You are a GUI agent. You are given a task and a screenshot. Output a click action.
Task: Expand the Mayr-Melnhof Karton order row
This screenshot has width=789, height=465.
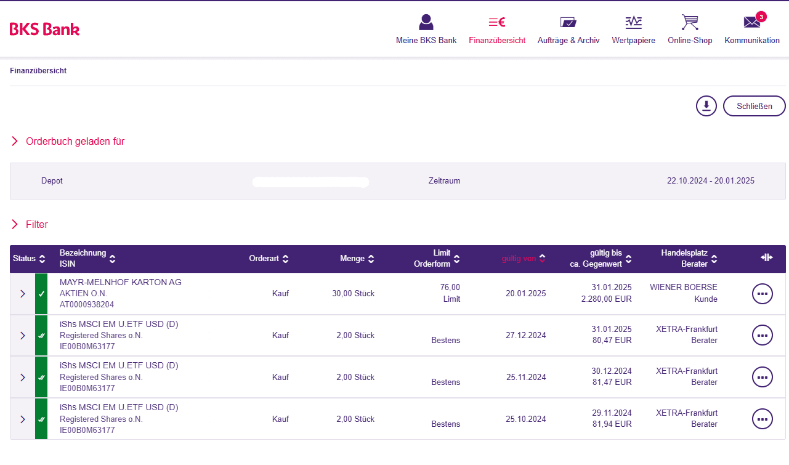click(23, 294)
